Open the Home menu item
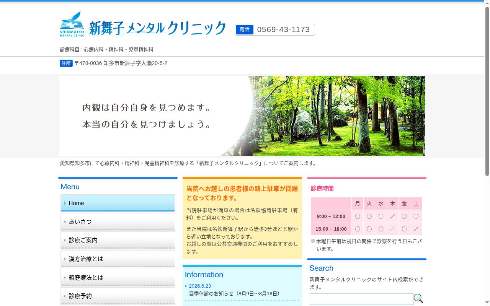490x306 pixels. pyautogui.click(x=118, y=203)
